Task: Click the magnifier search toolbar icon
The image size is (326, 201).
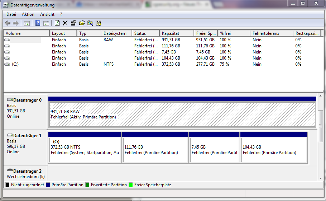Action: coord(90,23)
